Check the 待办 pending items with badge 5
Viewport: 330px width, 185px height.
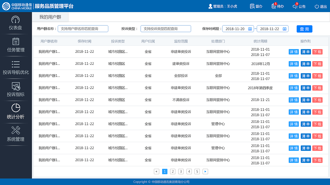(277, 6)
